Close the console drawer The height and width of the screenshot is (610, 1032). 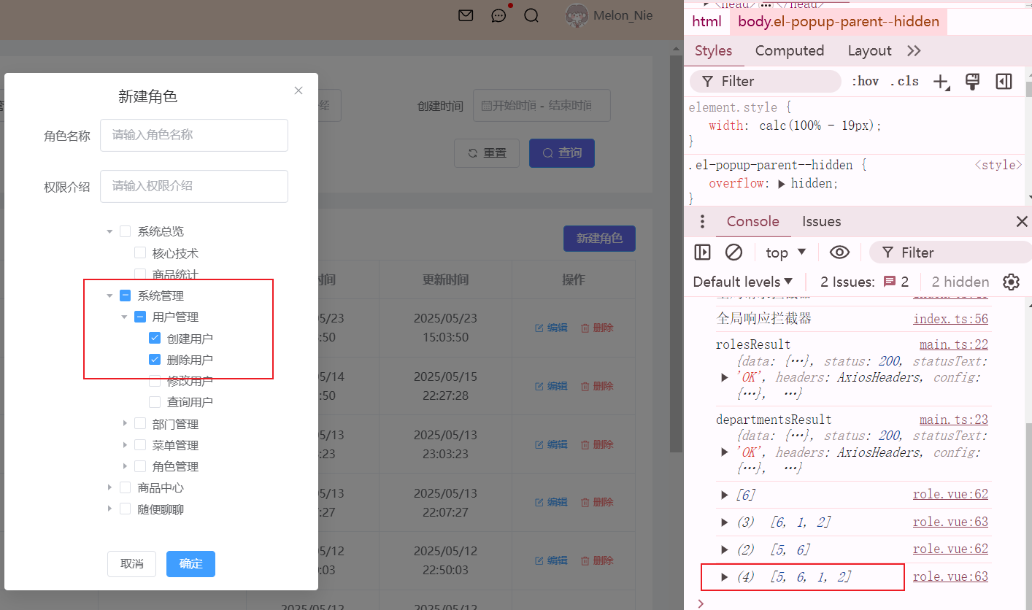tap(1022, 222)
